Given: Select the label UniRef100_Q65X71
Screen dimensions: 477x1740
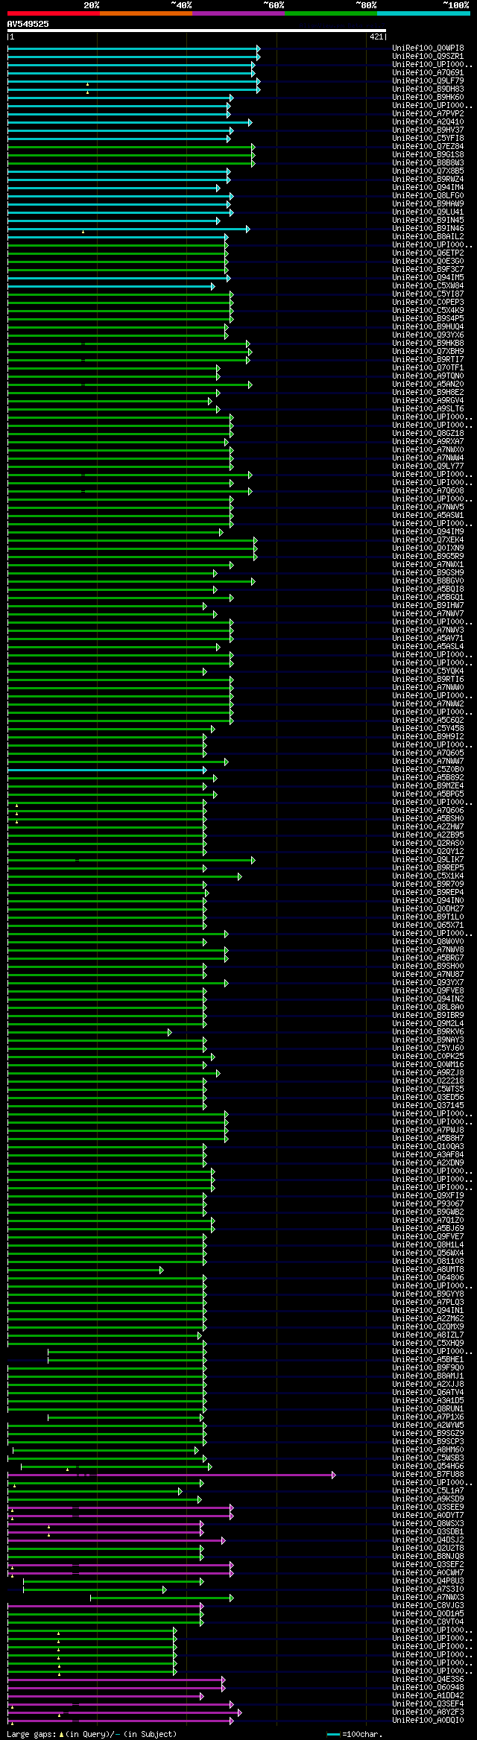Looking at the screenshot, I should [428, 926].
